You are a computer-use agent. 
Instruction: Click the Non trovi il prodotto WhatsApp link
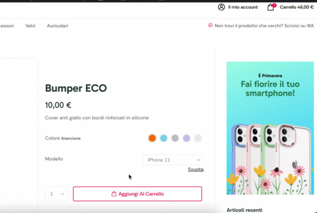pyautogui.click(x=264, y=26)
